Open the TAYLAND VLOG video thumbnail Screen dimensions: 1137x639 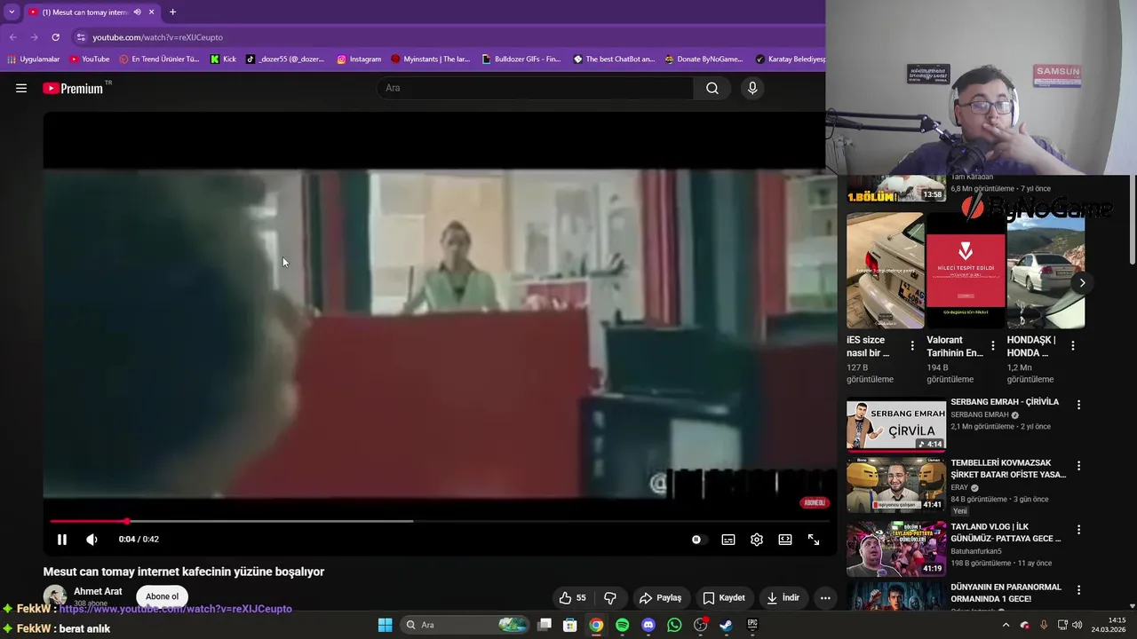coord(896,548)
